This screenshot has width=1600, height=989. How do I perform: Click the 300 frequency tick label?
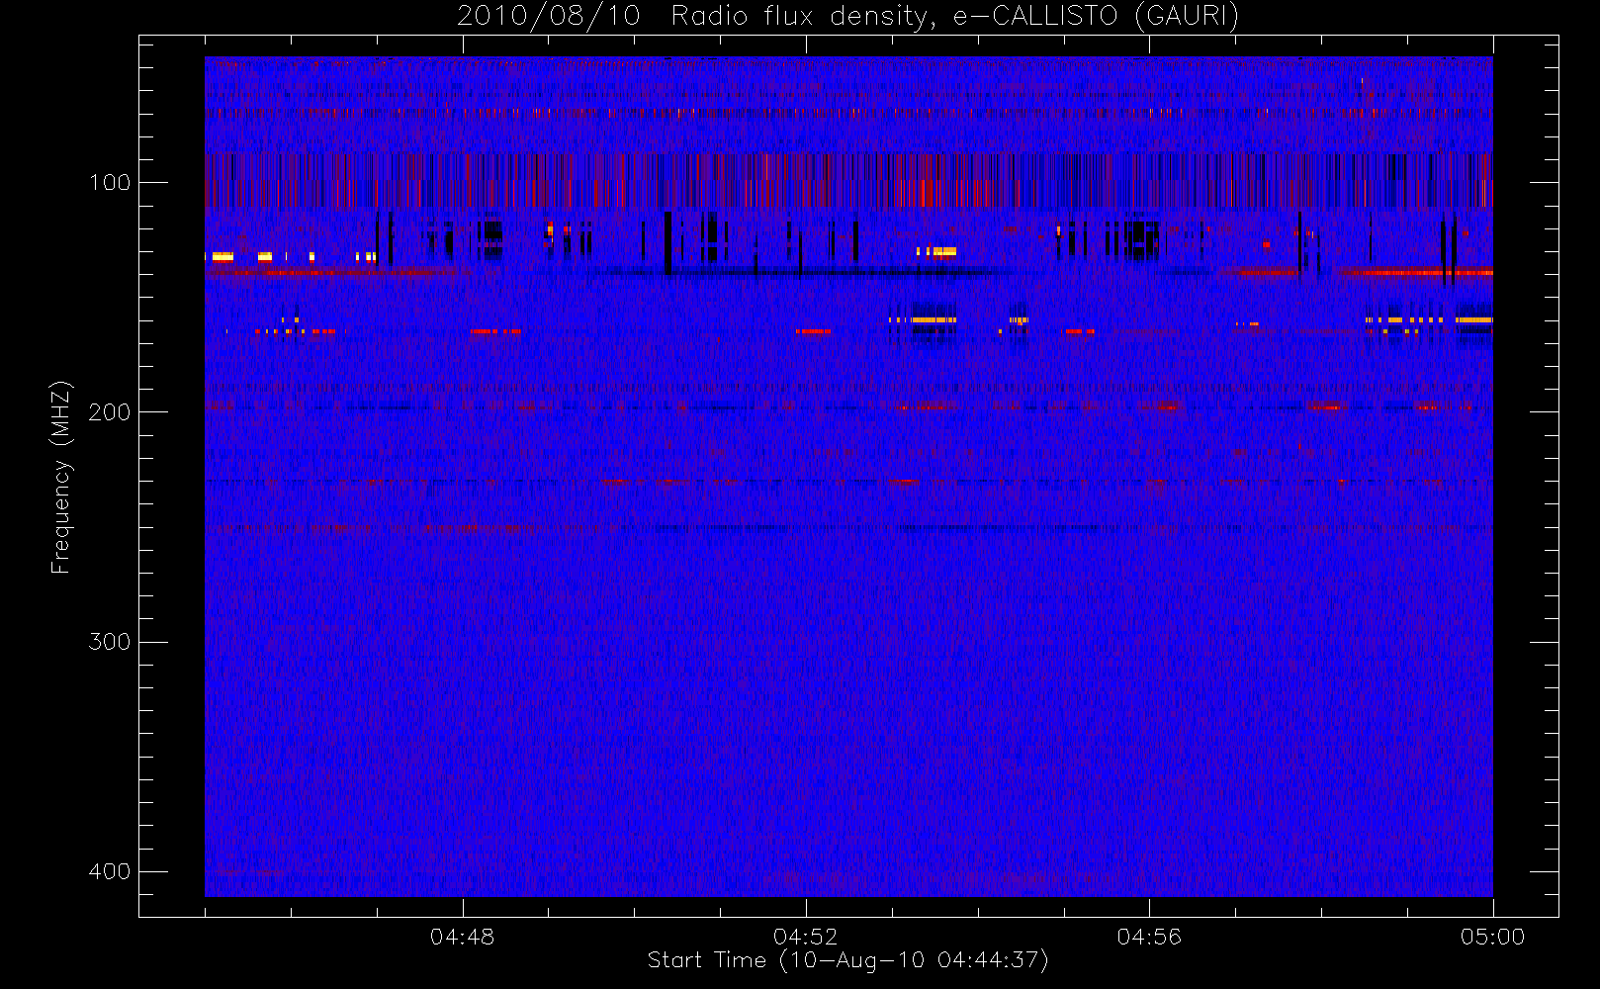[x=109, y=642]
